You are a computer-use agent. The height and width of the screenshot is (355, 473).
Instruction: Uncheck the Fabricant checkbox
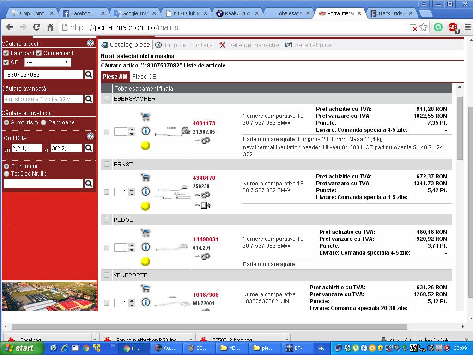coord(6,53)
